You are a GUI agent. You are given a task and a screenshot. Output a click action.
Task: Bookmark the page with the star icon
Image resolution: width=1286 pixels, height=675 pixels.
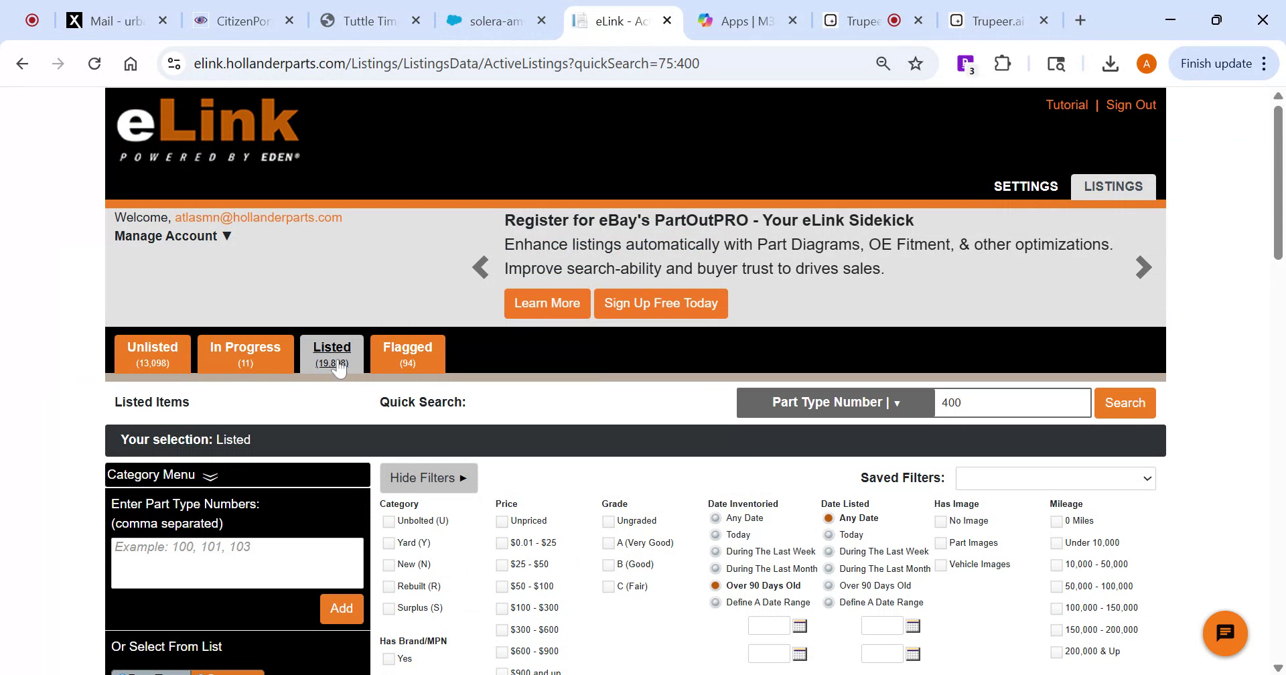point(915,63)
